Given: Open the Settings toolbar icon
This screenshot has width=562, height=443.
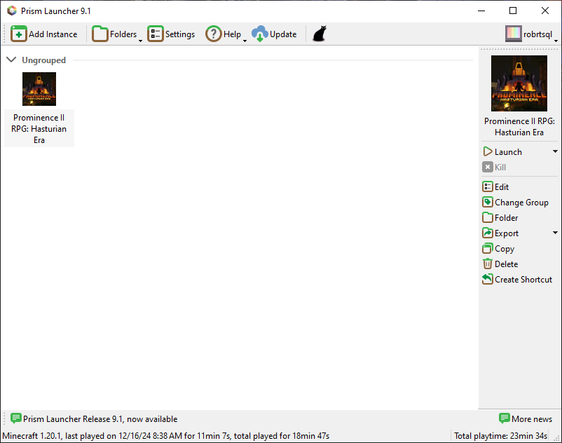Looking at the screenshot, I should (155, 34).
